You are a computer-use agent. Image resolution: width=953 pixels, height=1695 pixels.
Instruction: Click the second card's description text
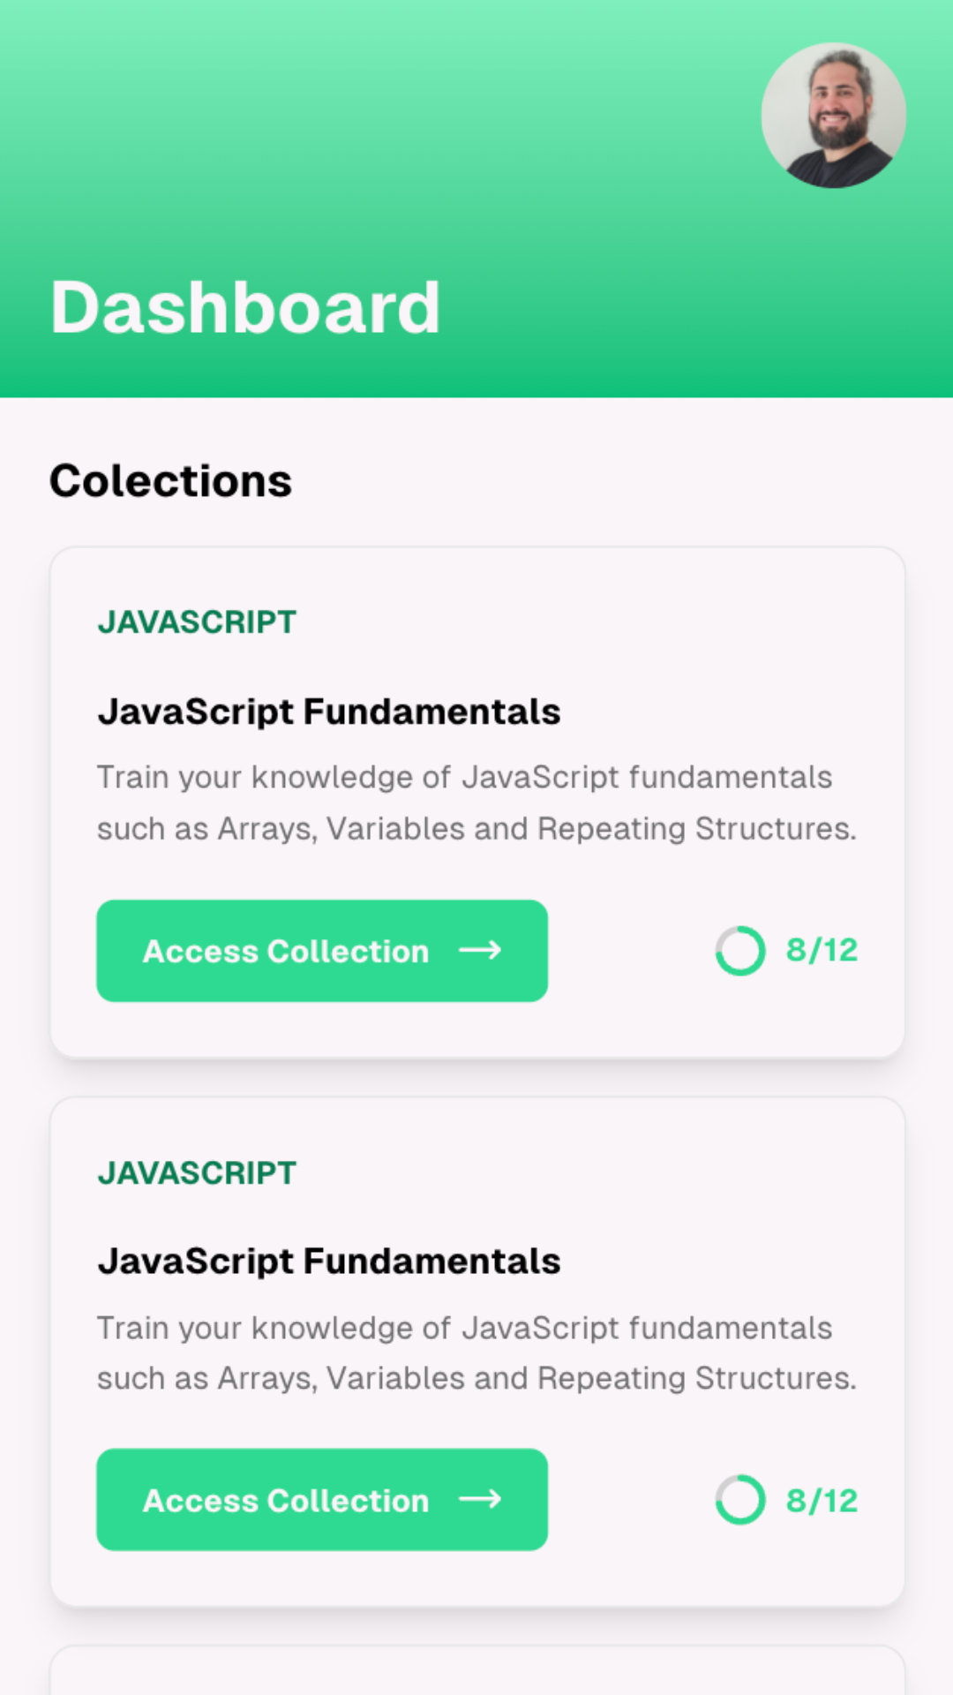[476, 1352]
